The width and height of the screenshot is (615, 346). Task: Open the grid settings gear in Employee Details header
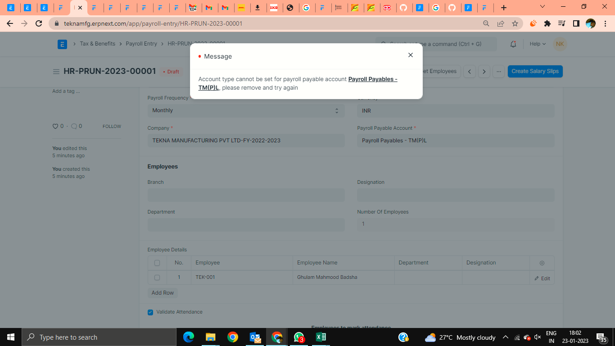tap(542, 263)
